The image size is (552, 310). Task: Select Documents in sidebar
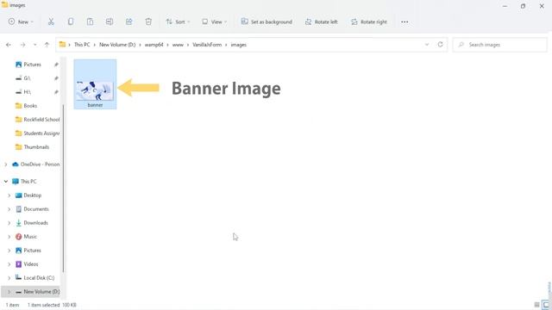[x=36, y=208]
